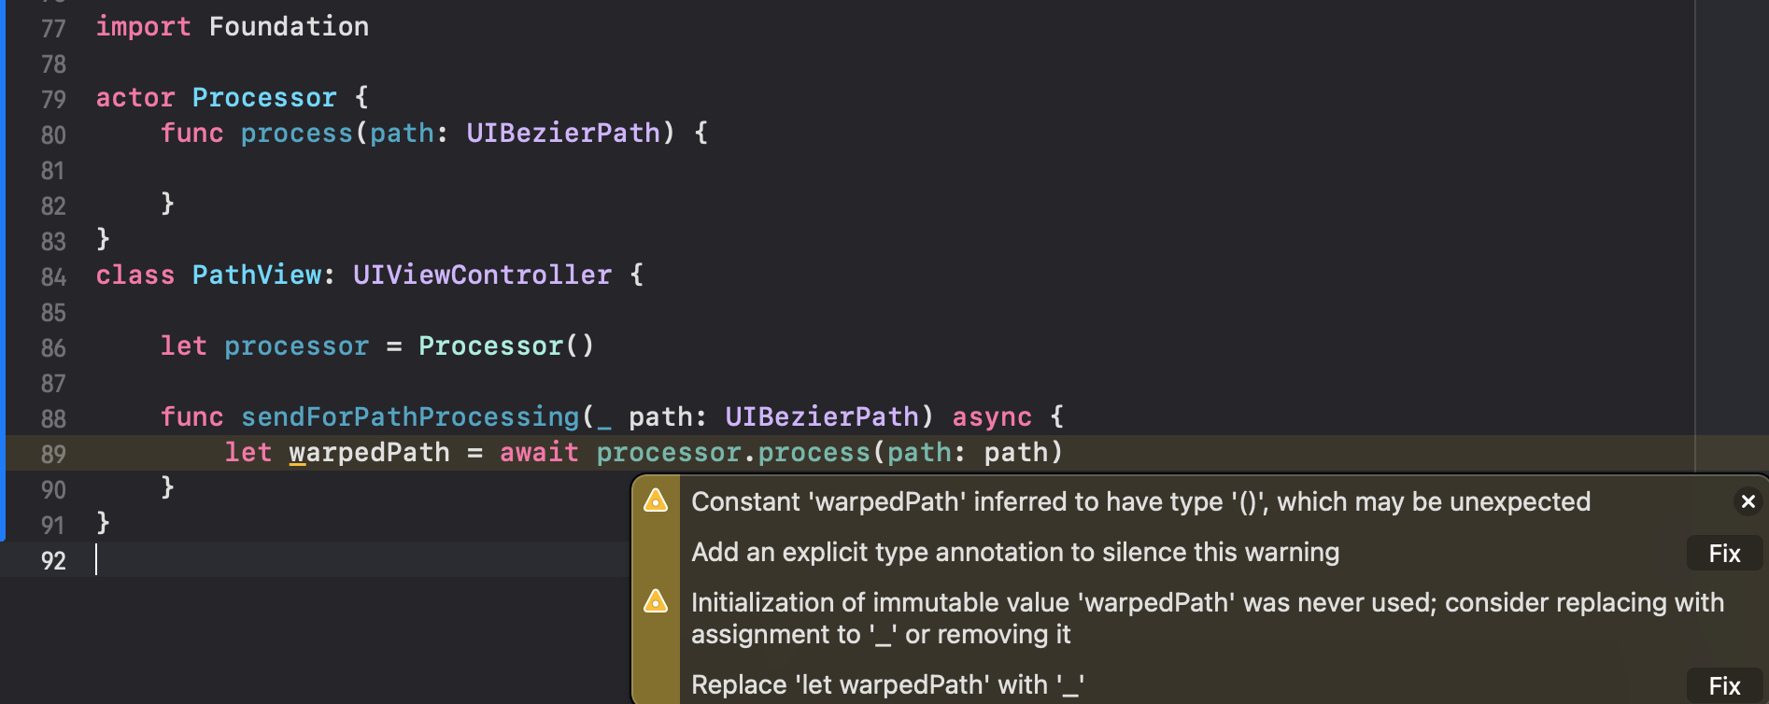Click the 'processor' property name on line 86

click(x=296, y=346)
